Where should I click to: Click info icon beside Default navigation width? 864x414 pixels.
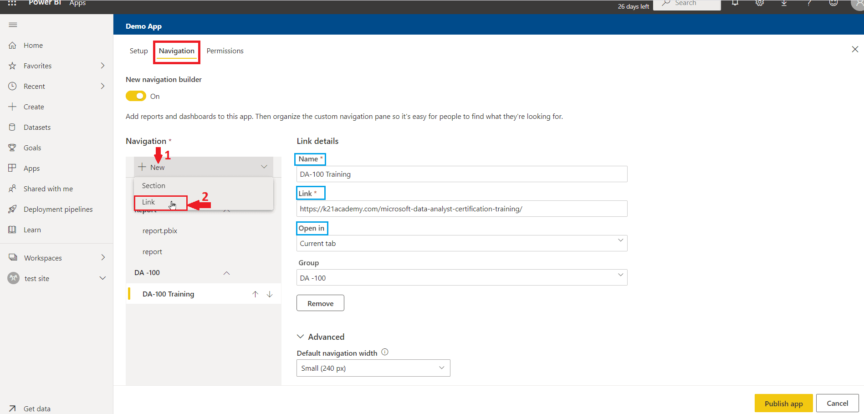385,352
